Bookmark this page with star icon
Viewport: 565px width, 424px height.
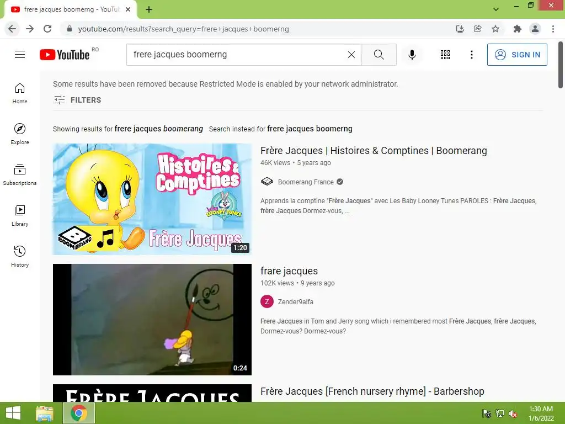click(x=495, y=29)
